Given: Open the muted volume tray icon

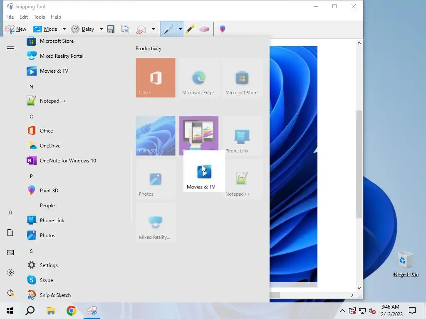Looking at the screenshot, I should (x=372, y=311).
